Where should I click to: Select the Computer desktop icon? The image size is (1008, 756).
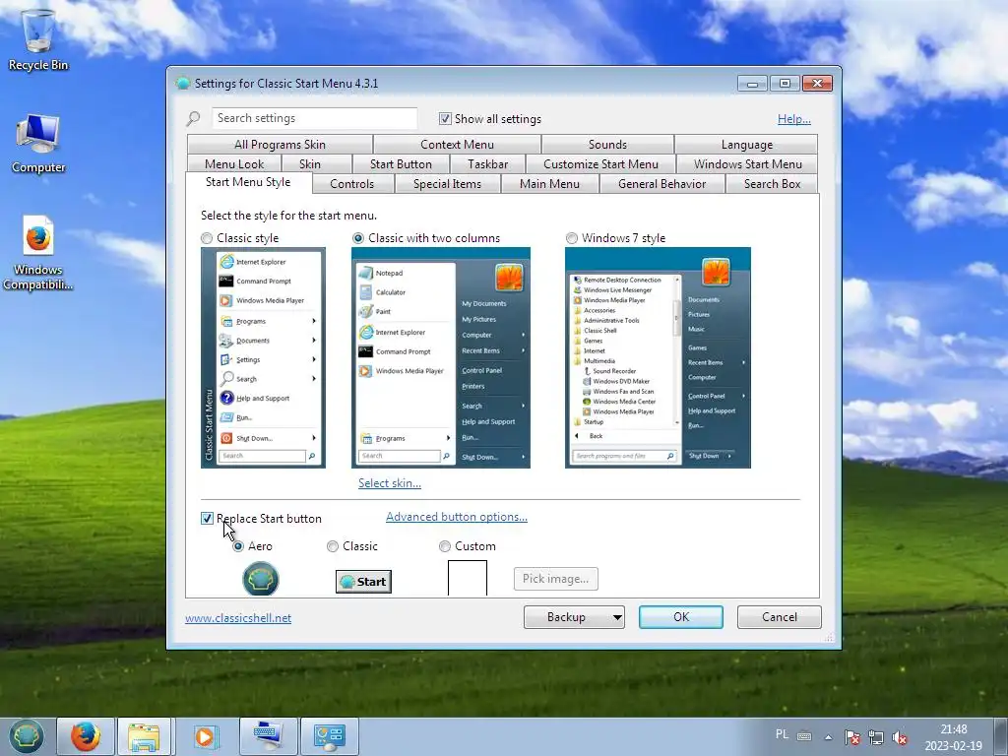tap(38, 143)
